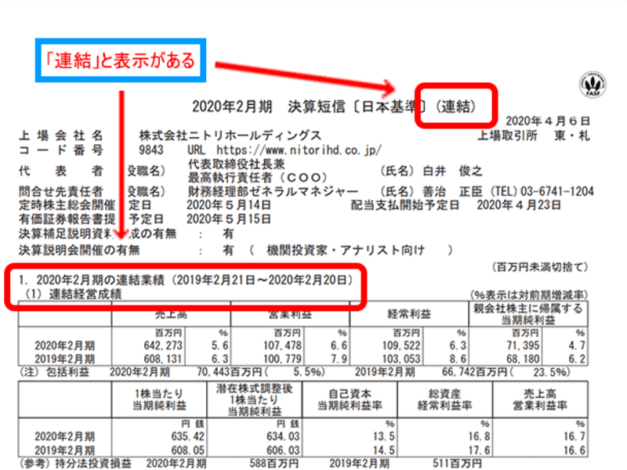Screen dimensions: 627x470
Task: Click row label 2020年2月期 in first table
Action: pos(65,345)
